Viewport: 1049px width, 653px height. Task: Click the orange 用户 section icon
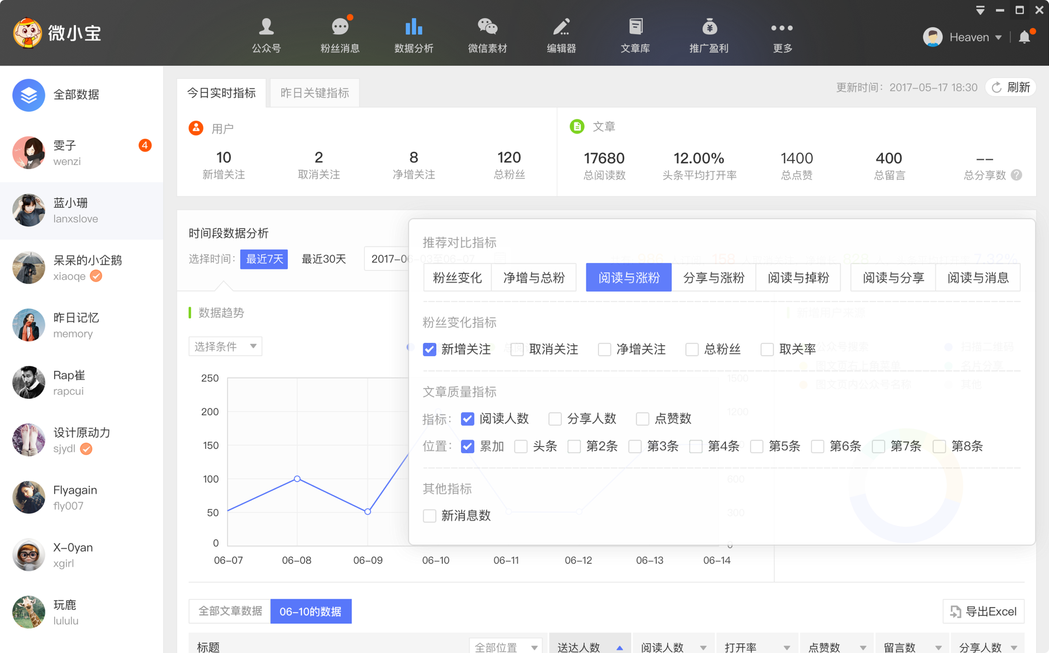pyautogui.click(x=196, y=128)
